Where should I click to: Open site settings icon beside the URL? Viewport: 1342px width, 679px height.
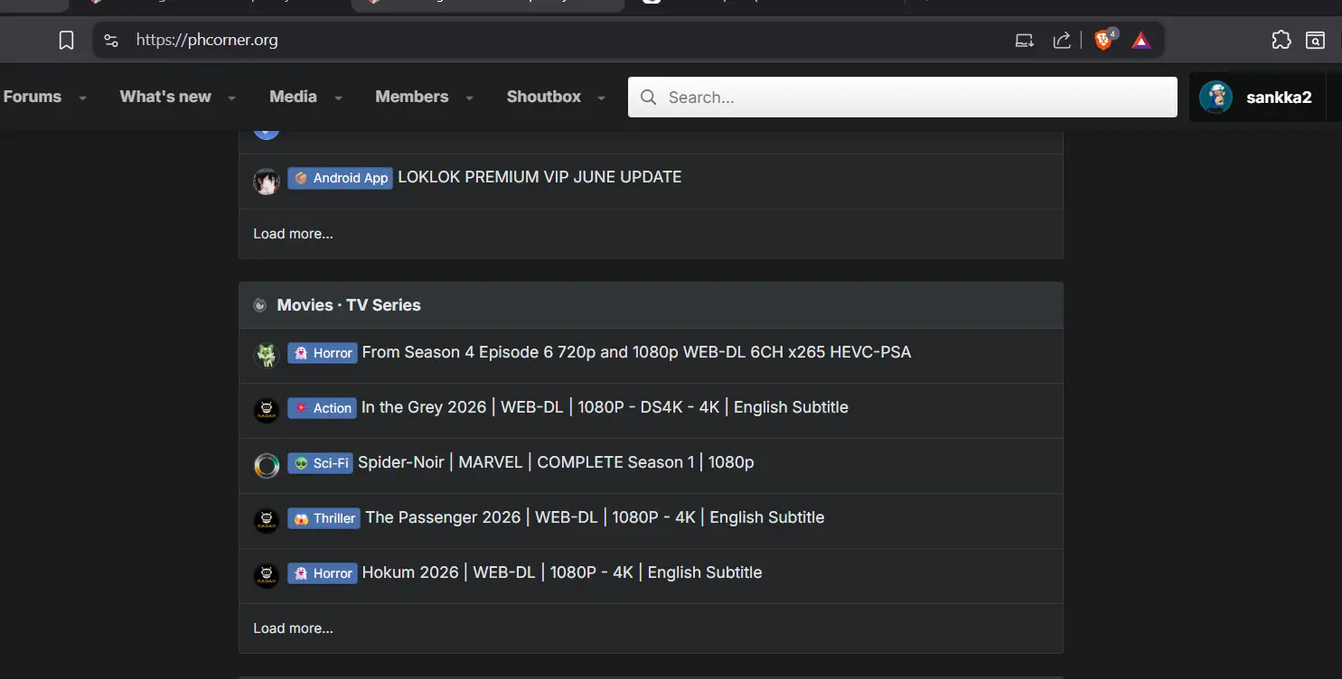[x=111, y=40]
